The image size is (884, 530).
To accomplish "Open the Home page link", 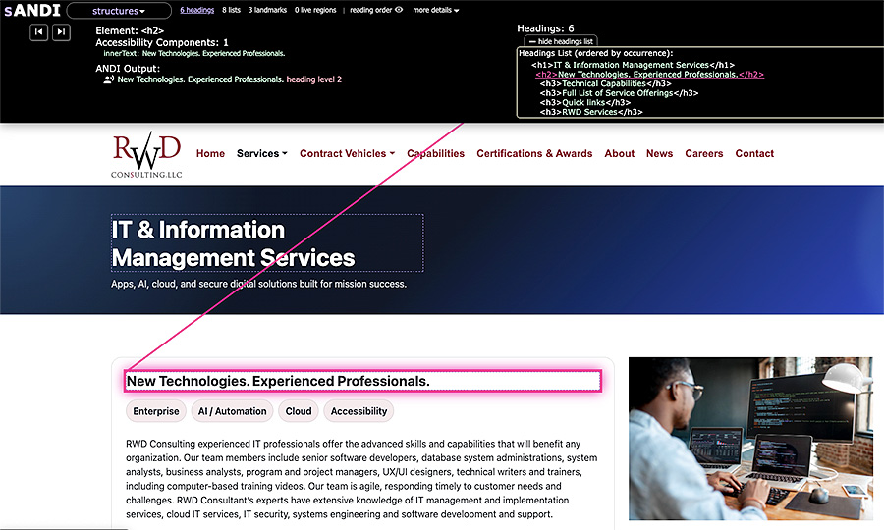I will [x=210, y=154].
